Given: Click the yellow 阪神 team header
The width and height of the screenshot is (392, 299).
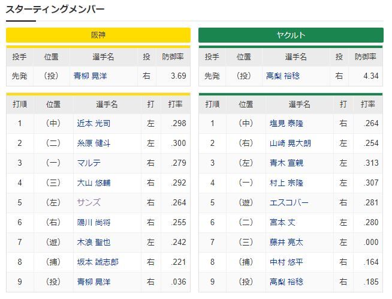Looking at the screenshot, I should tap(98, 35).
